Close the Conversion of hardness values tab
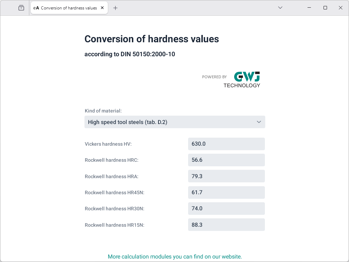 [x=102, y=8]
